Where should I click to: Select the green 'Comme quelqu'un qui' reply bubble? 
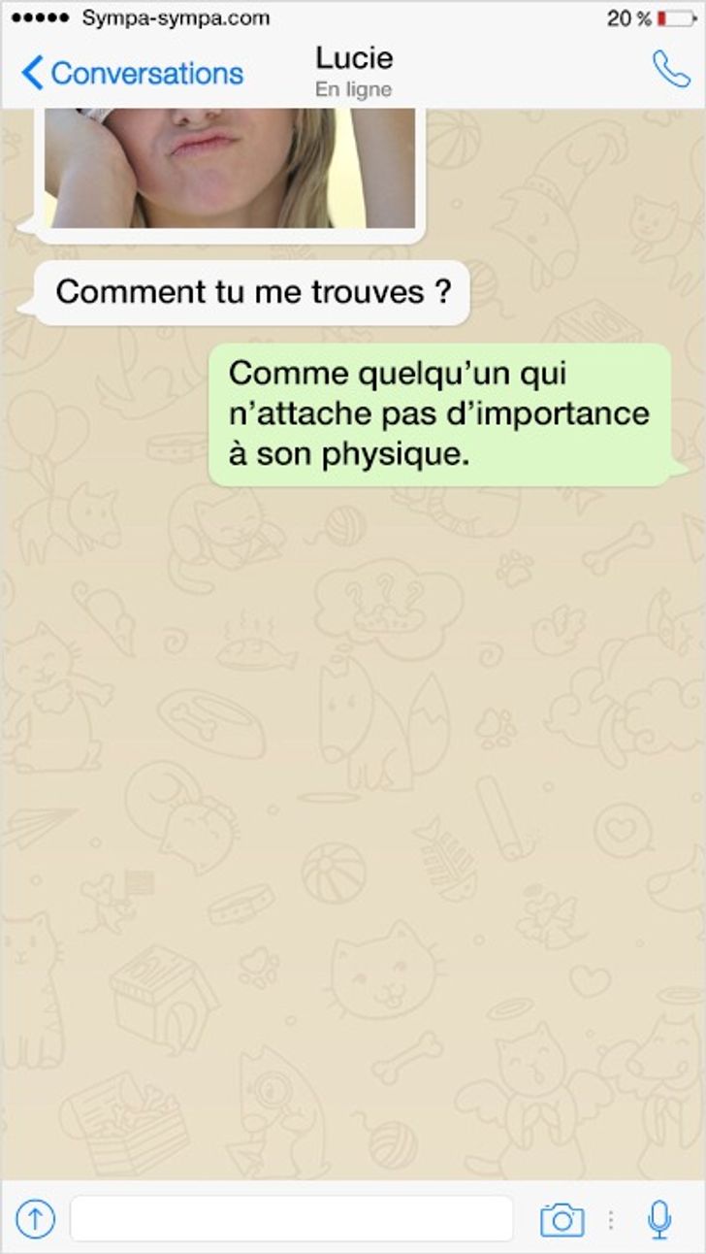point(441,413)
